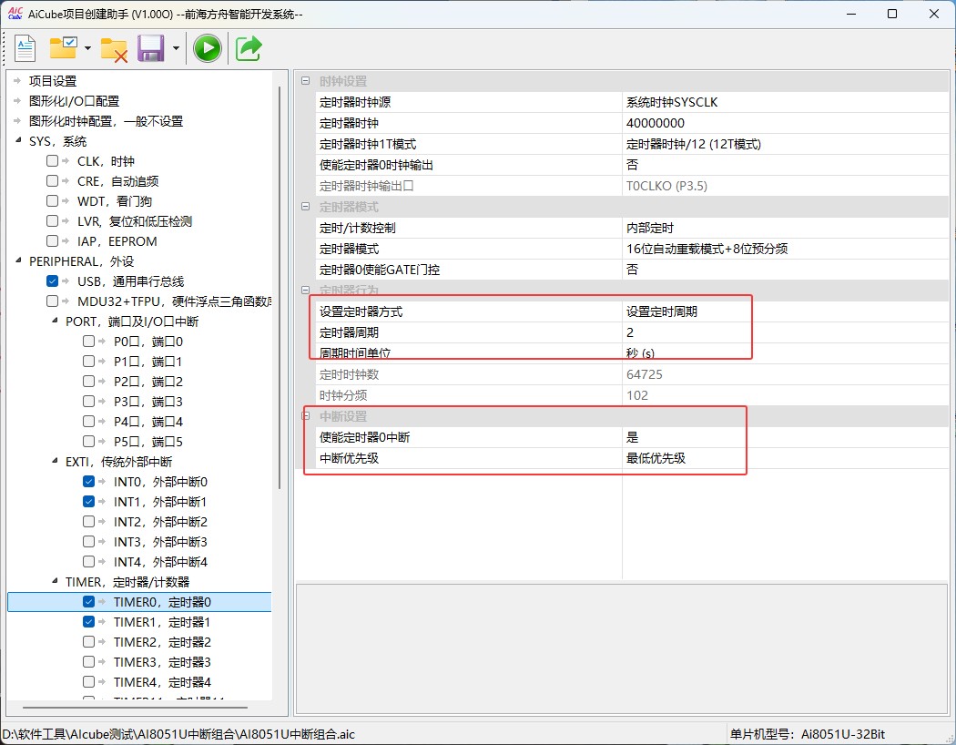
Task: Collapse the PERIPHERAL, 外设 tree node
Action: click(x=18, y=261)
